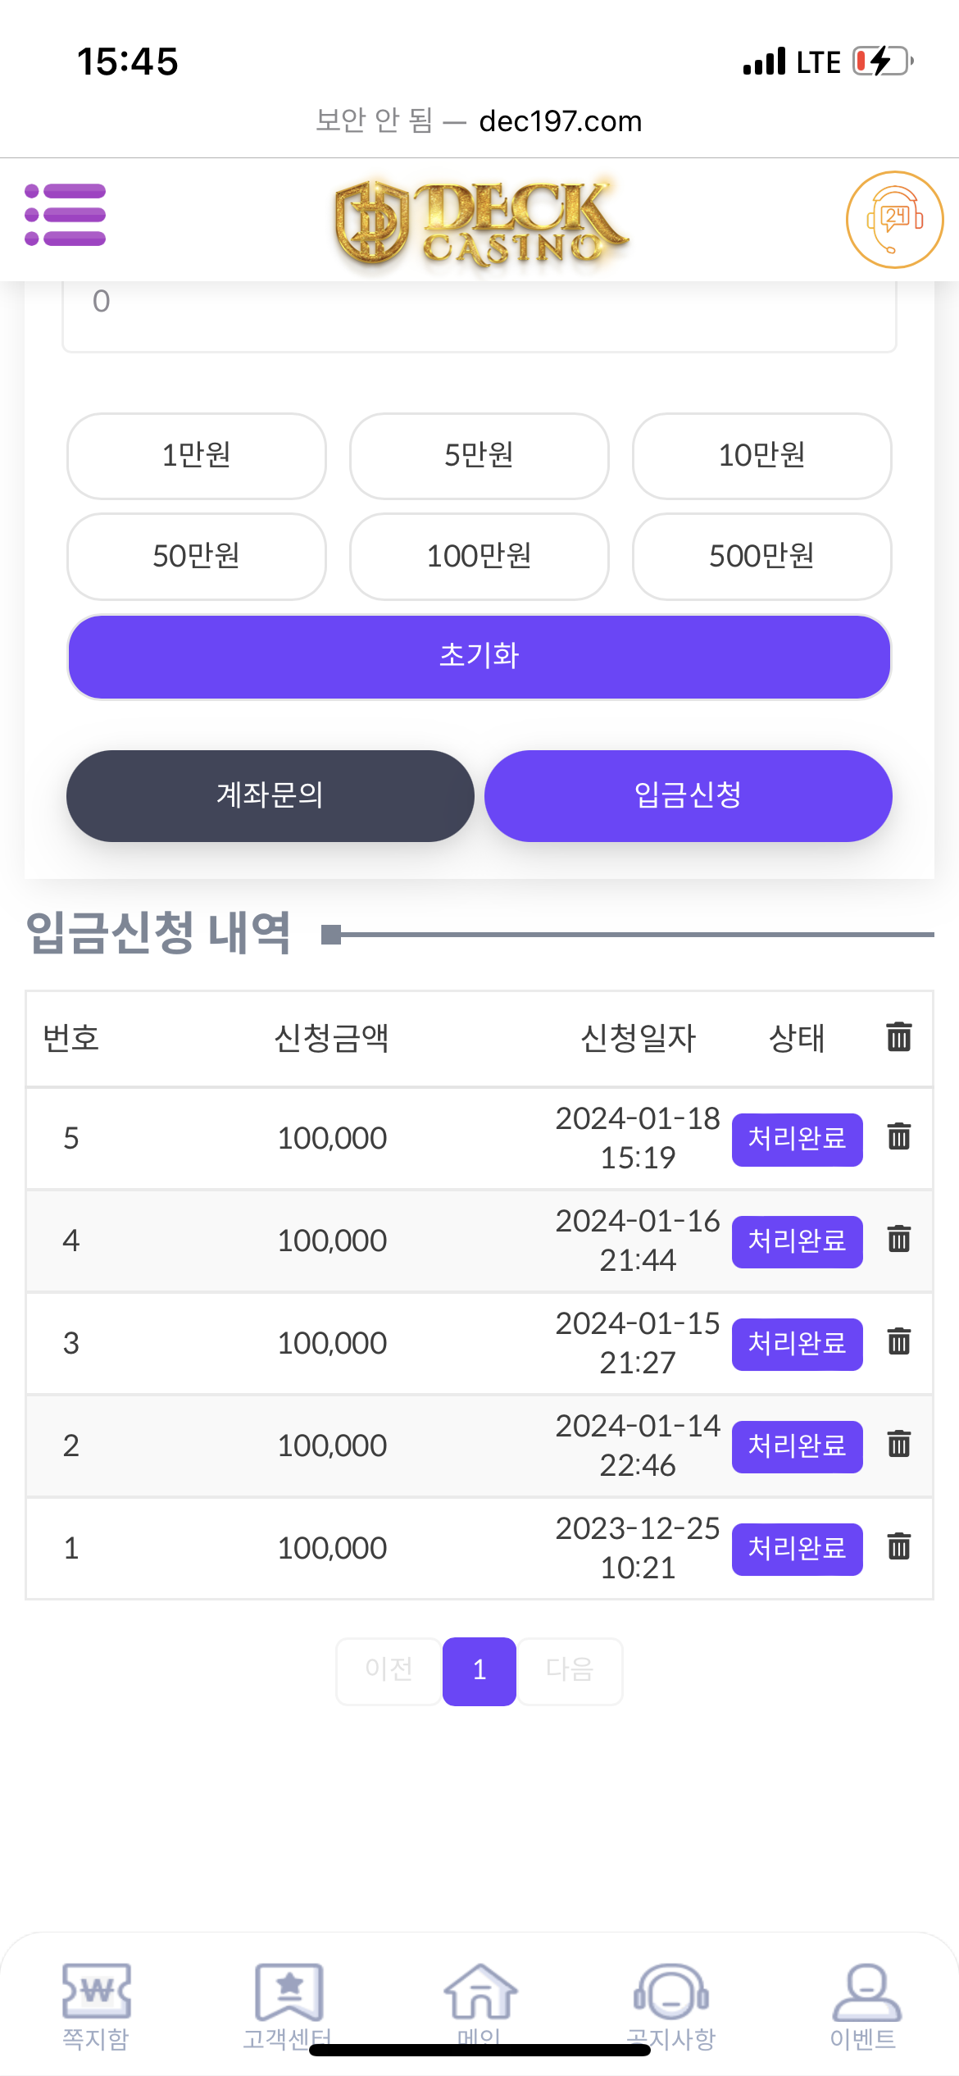Click the Deck Casino logo

[479, 221]
